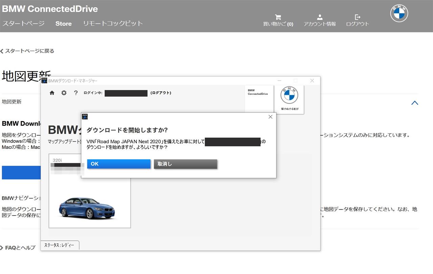The image size is (433, 274).
Task: Click OK to start the download
Action: click(119, 164)
